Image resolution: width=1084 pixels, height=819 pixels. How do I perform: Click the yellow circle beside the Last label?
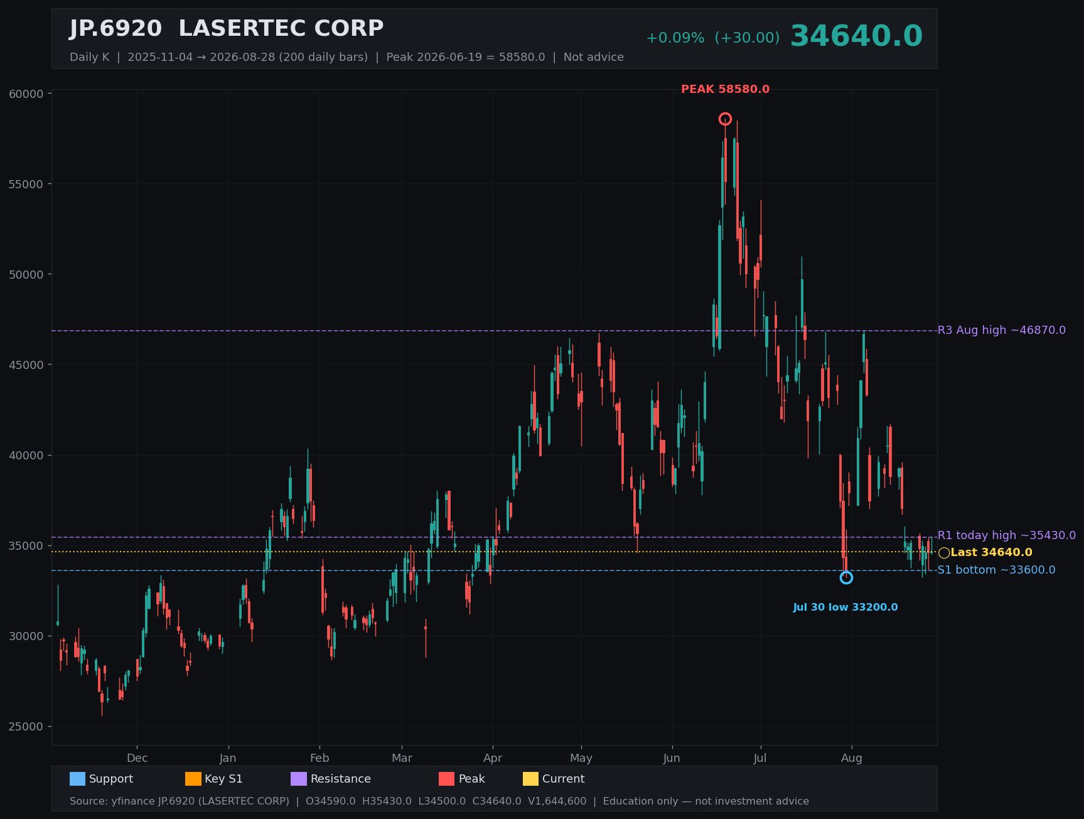944,553
